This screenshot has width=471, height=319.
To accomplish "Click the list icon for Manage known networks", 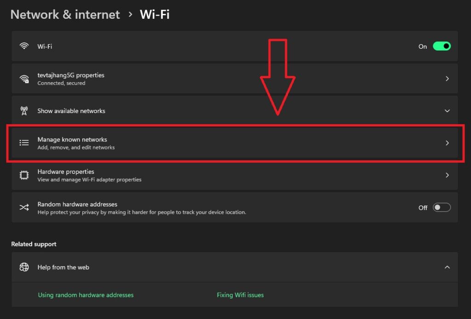I will pyautogui.click(x=24, y=143).
